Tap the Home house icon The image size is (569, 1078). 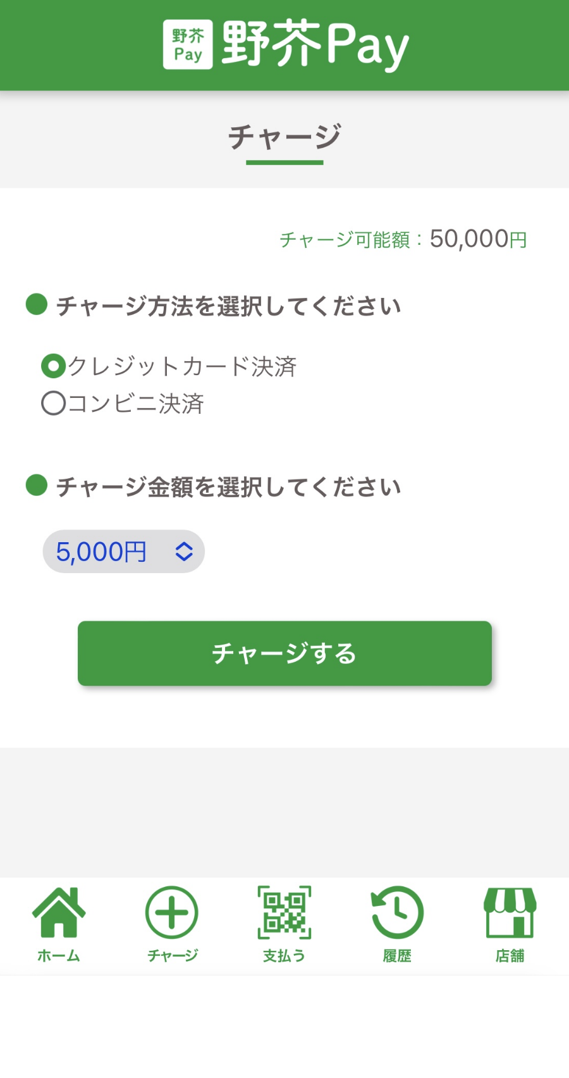pyautogui.click(x=59, y=912)
